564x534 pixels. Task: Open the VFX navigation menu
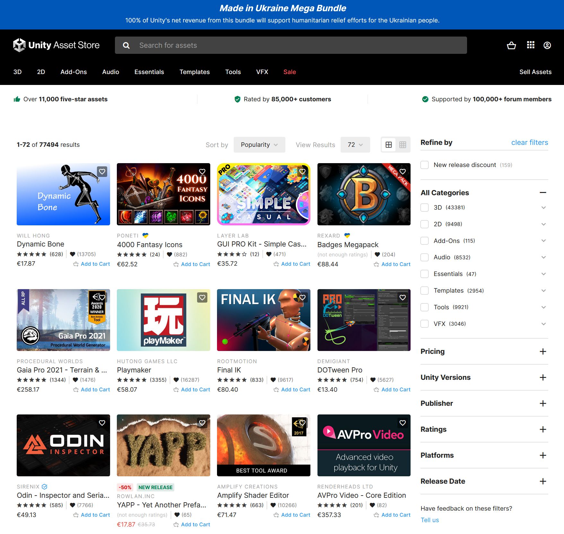click(262, 72)
